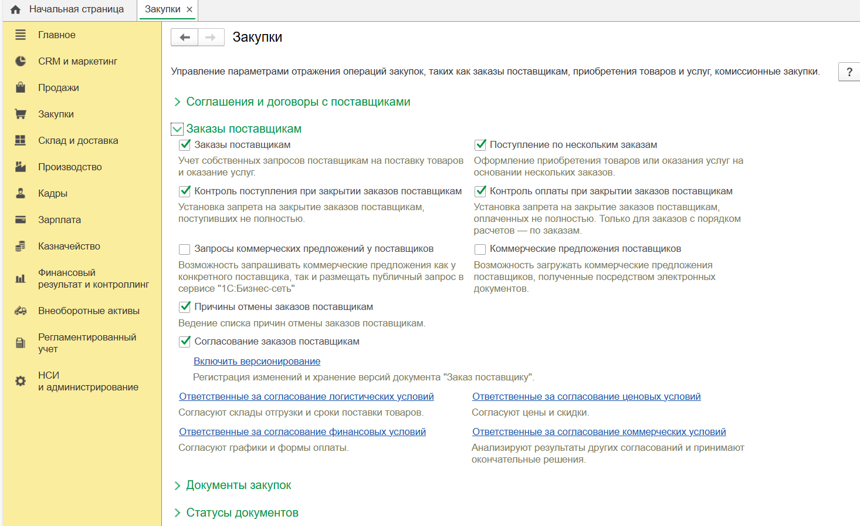Go to Начальная страница home icon
Image resolution: width=860 pixels, height=526 pixels.
coord(16,9)
